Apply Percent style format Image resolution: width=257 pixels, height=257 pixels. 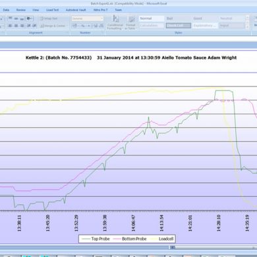83,26
